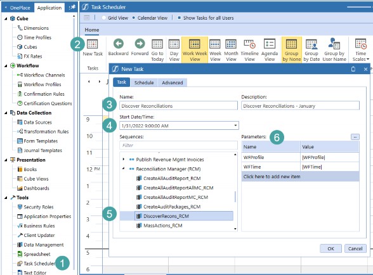Go Forward in the calendar
Viewport: 373px width, 275px height.
pyautogui.click(x=140, y=44)
